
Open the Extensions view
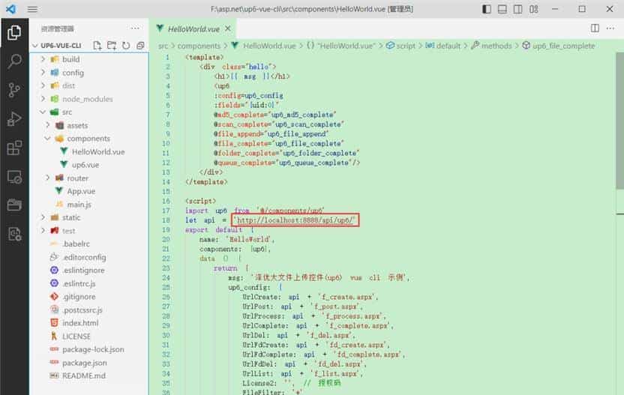click(14, 148)
